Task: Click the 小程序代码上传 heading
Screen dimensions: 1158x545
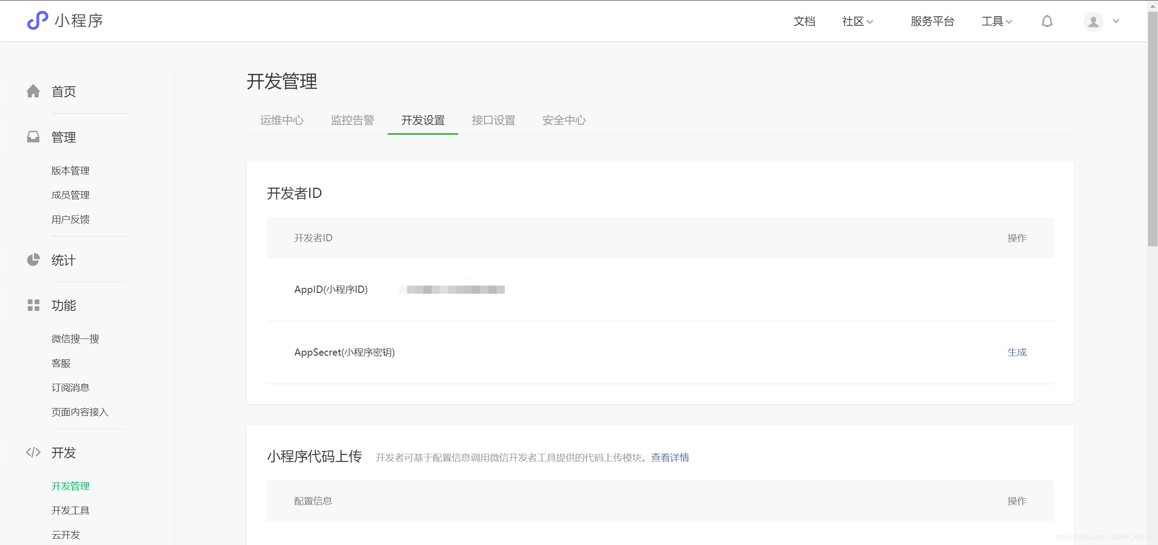Action: (x=314, y=456)
